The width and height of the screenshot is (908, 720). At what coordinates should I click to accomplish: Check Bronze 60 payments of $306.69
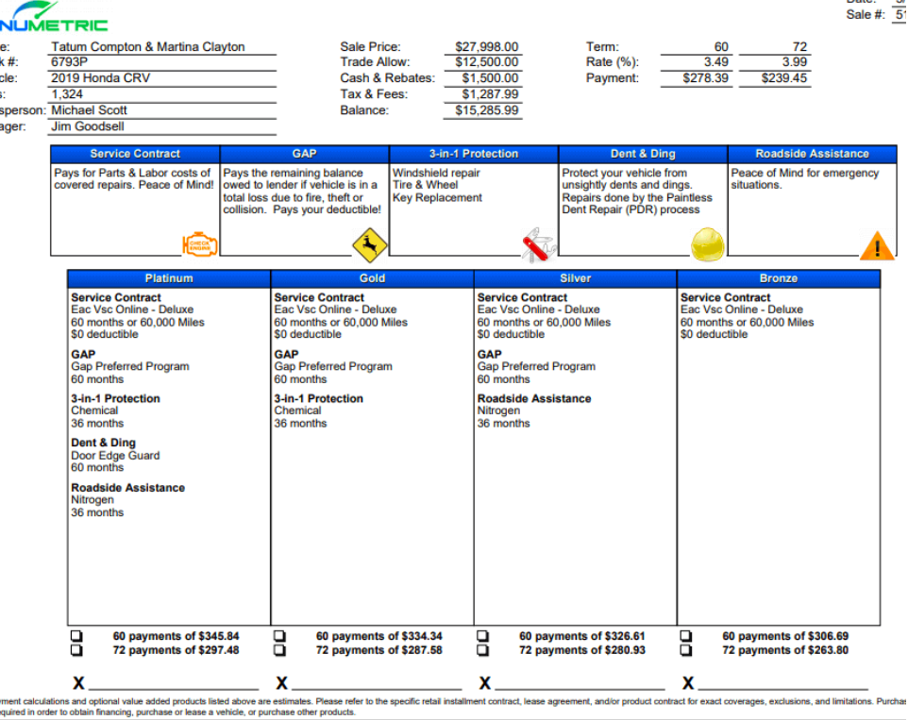coord(686,636)
